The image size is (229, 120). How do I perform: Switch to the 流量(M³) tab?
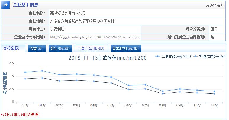pos(36,49)
